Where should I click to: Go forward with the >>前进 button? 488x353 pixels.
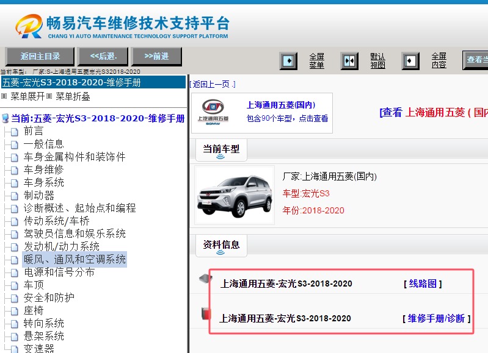(156, 56)
